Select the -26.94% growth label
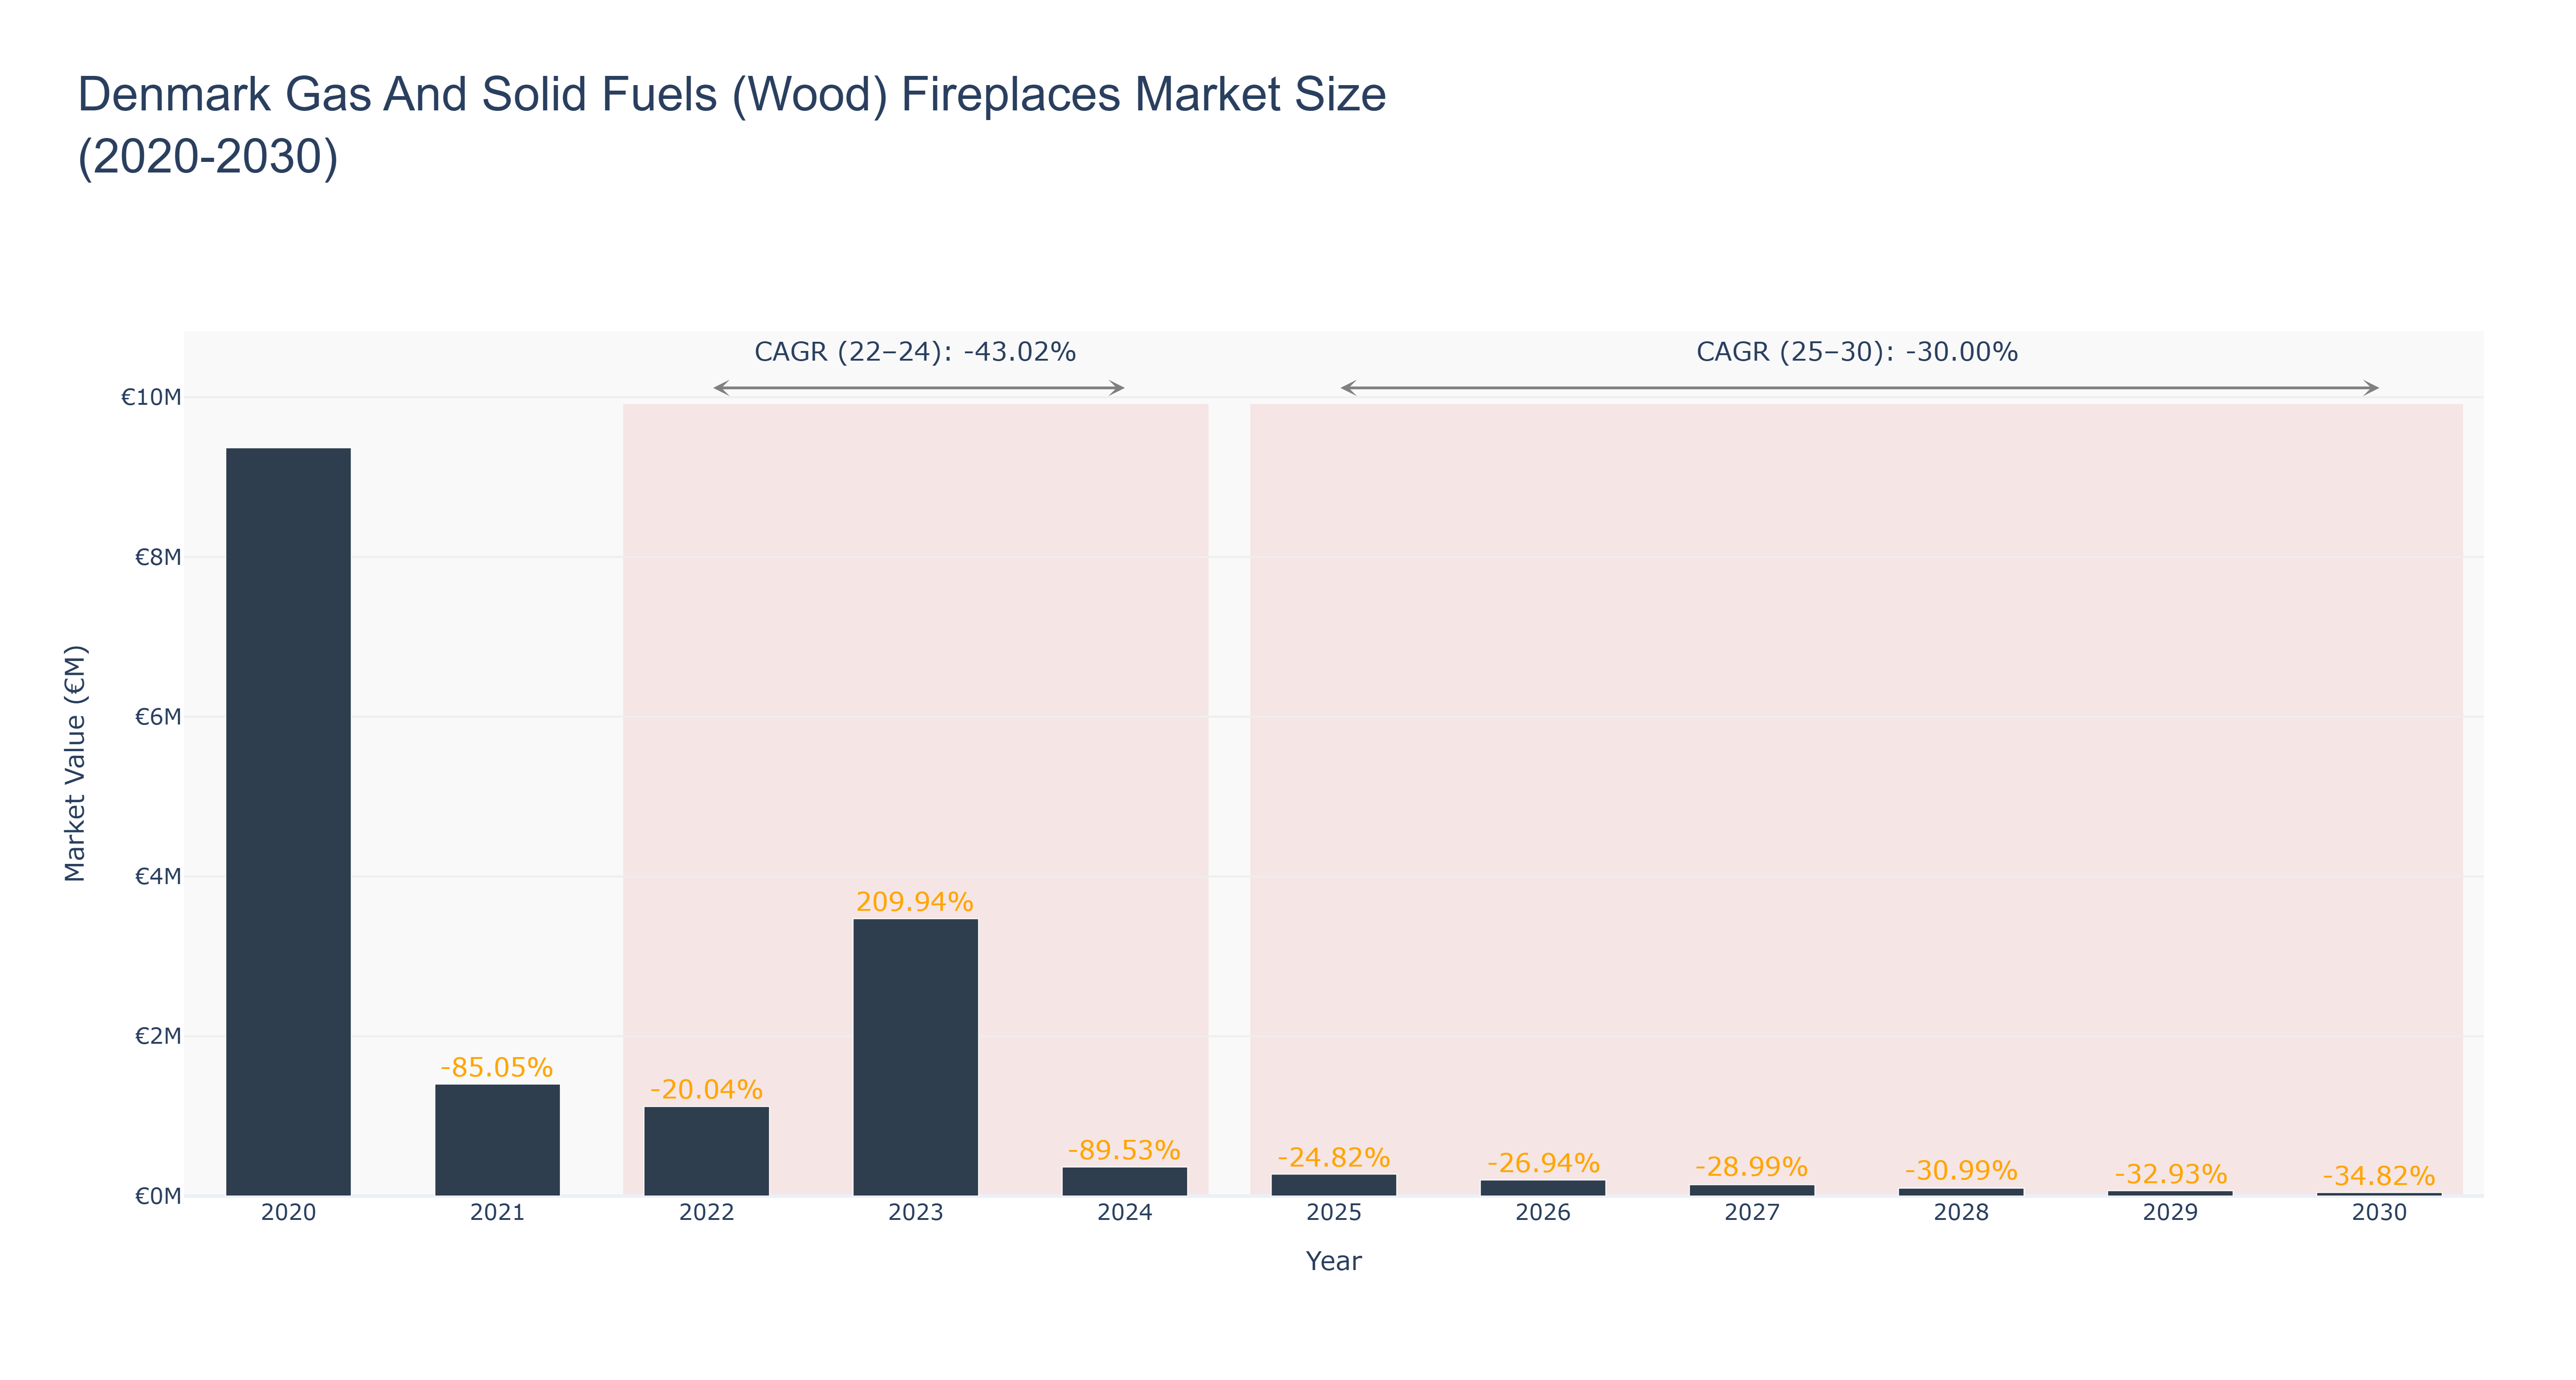 coord(1542,1163)
